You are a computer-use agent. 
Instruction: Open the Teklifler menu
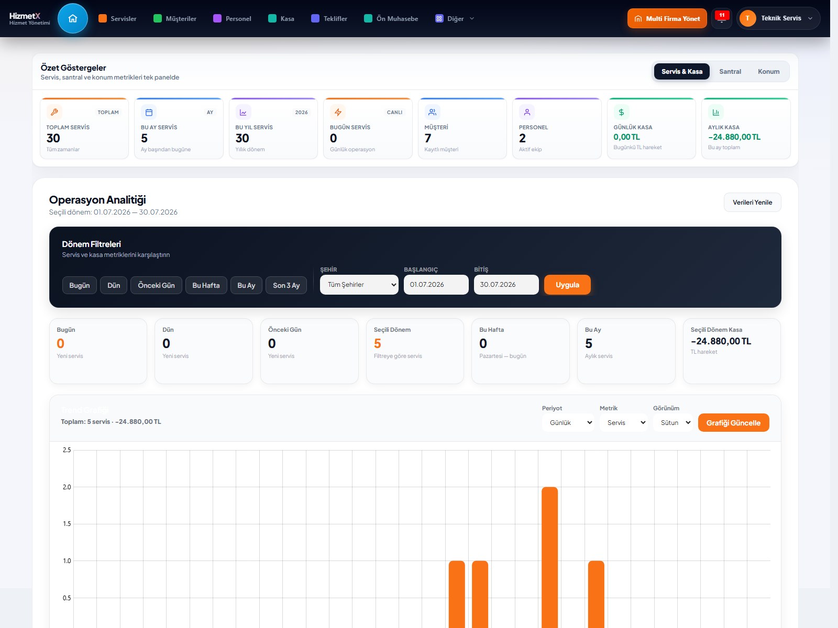pyautogui.click(x=329, y=18)
